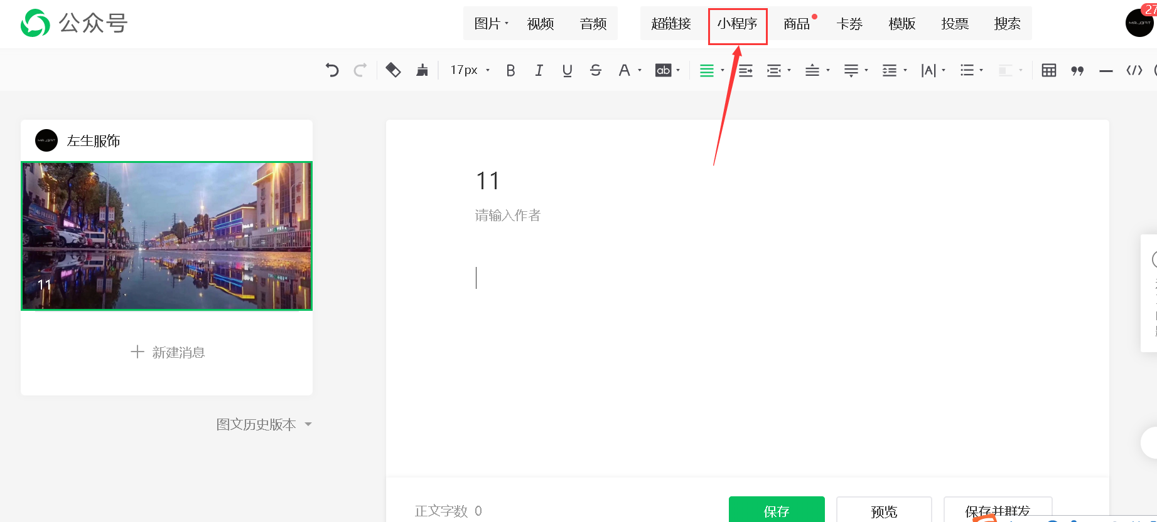Click the first-line indent icon
This screenshot has height=522, width=1157.
coord(746,70)
